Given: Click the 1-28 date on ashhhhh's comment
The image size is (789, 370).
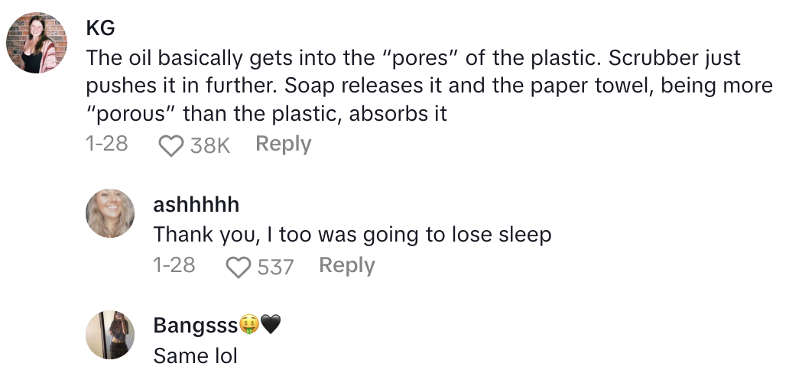Looking at the screenshot, I should 174,266.
